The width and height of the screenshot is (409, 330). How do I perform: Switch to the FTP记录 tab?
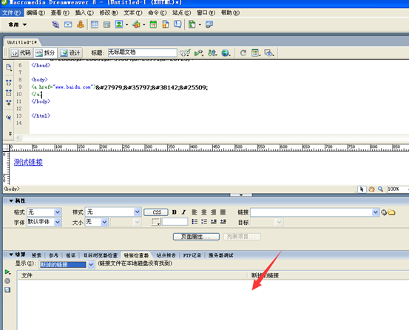coord(192,255)
